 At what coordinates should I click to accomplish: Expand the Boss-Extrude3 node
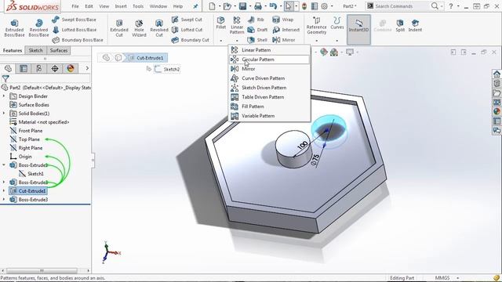point(4,200)
